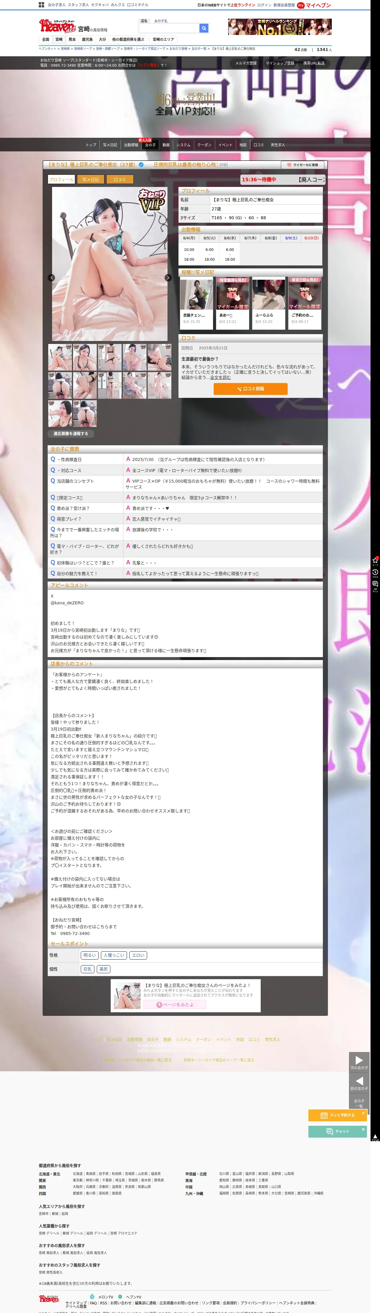Select the 大分 region tab
The image size is (380, 1313).
point(102,39)
